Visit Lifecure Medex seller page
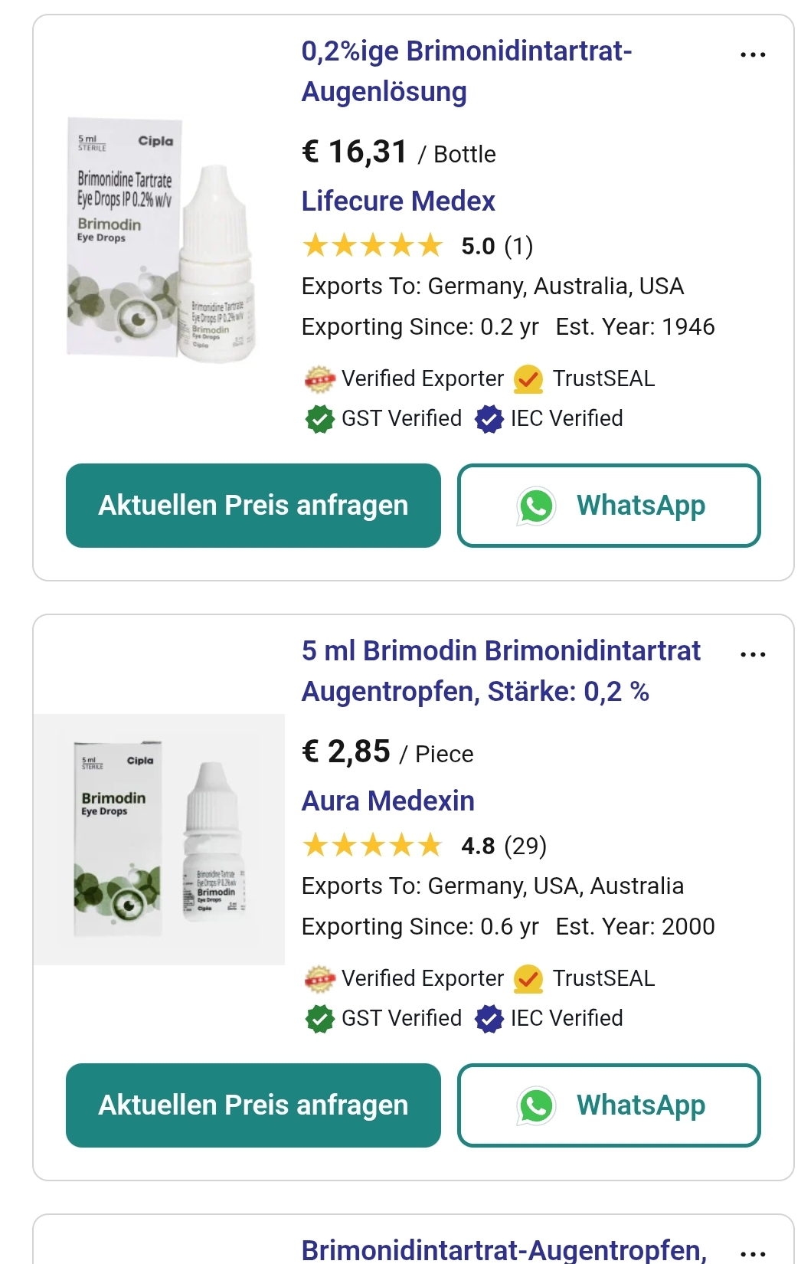 [x=398, y=201]
